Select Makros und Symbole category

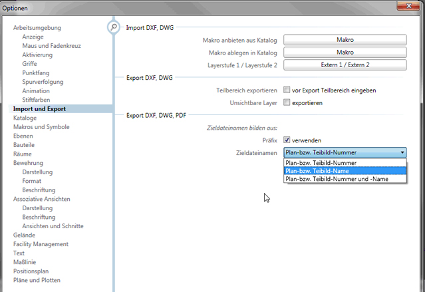[x=41, y=127]
